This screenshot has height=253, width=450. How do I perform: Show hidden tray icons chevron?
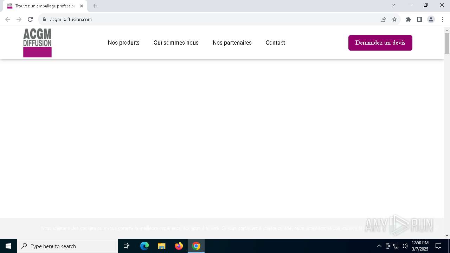point(379,246)
